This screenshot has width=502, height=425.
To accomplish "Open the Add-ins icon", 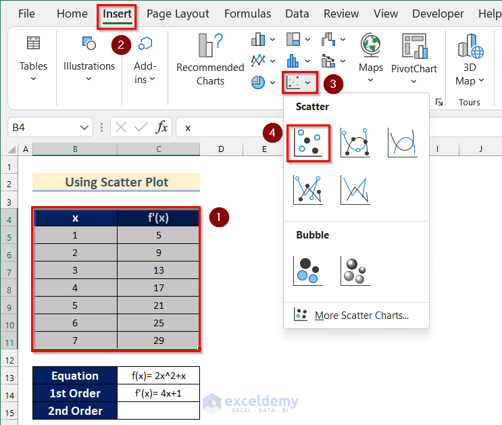I will click(x=145, y=43).
